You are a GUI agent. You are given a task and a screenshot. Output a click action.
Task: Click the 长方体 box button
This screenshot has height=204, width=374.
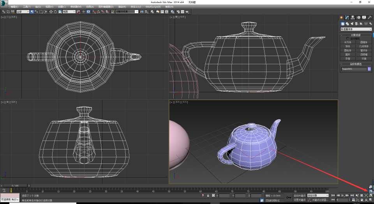coord(348,42)
